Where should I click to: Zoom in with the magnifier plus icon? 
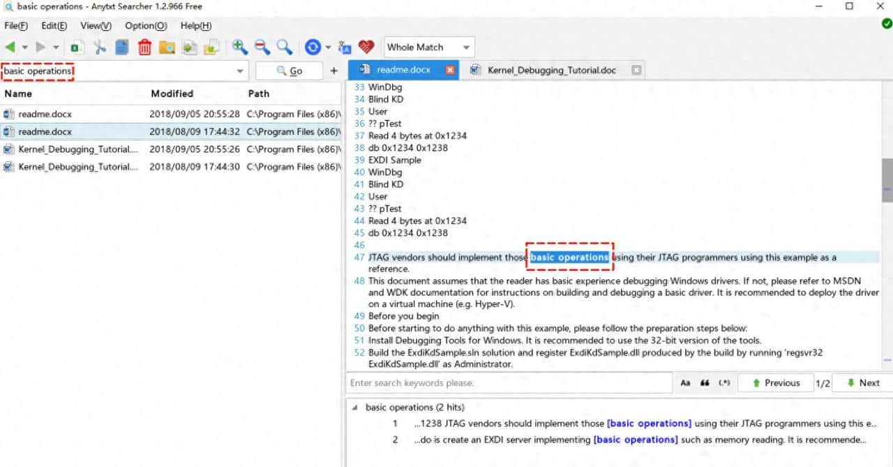[x=239, y=47]
